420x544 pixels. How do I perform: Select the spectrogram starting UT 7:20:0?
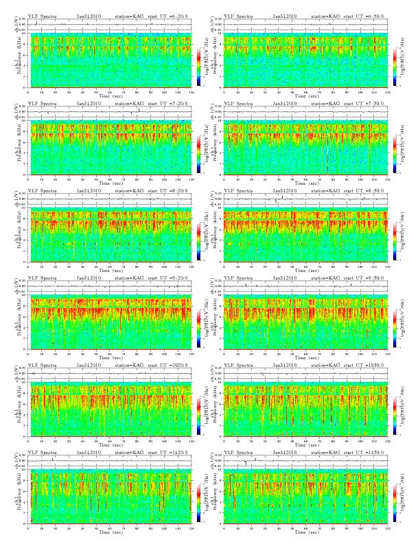pos(110,148)
